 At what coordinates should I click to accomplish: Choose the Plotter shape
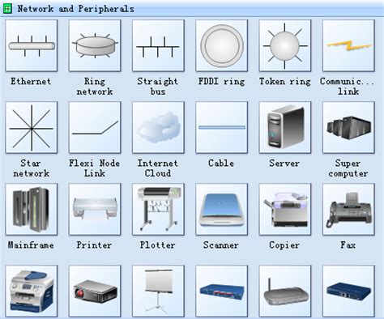point(158,210)
